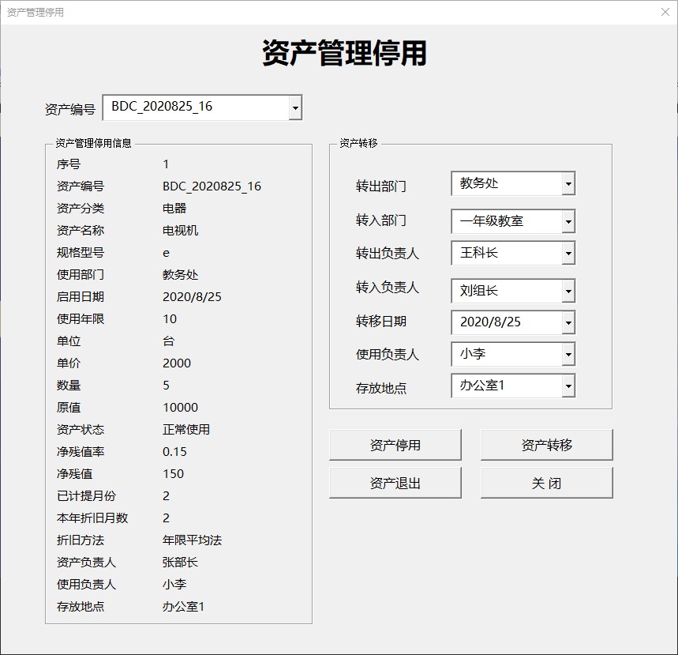The image size is (678, 655).
Task: Click the 转移日期 dropdown arrow
Action: pos(567,322)
